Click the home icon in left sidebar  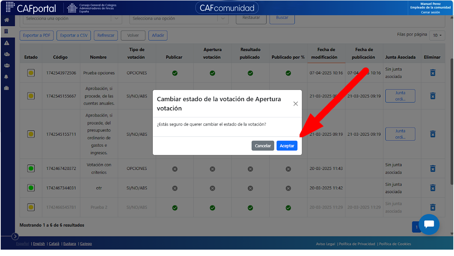point(6,20)
